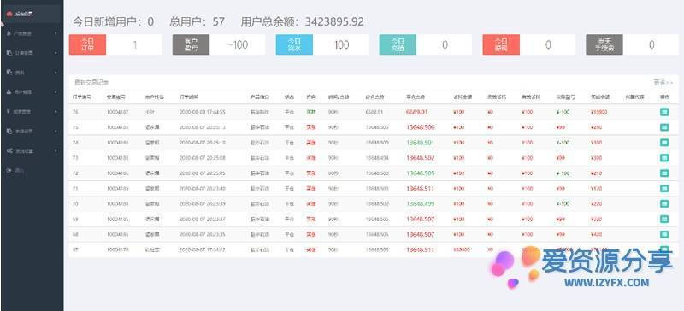
Task: Click the red 今日订单 stat card
Action: point(88,44)
